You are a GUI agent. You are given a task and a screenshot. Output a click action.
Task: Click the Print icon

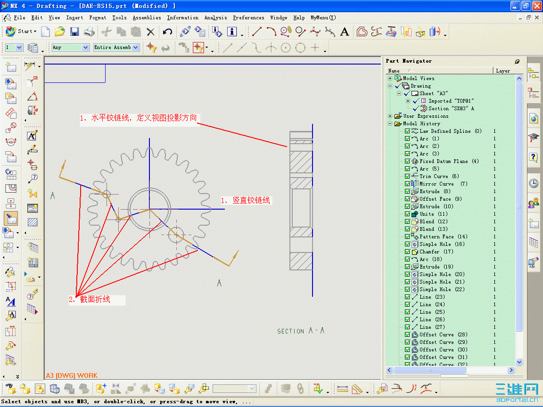[89, 32]
